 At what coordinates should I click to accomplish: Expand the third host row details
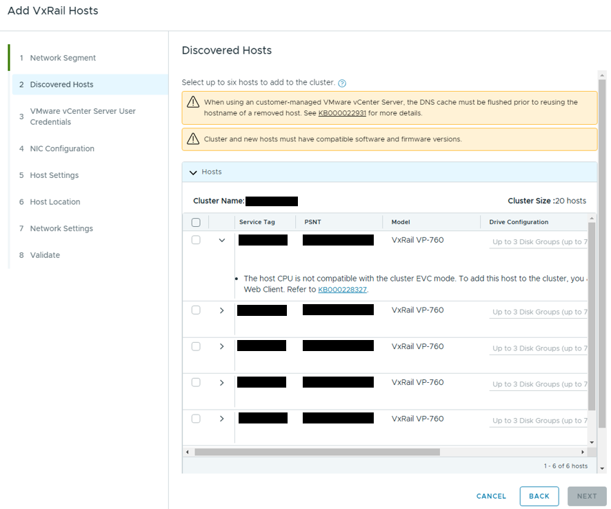(x=222, y=346)
